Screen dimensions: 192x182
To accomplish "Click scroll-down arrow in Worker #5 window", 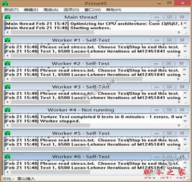I will tap(185, 144).
